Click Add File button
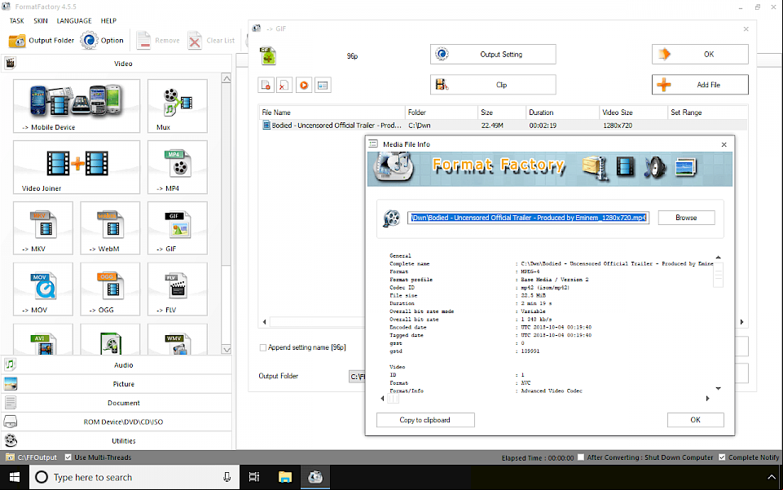 point(700,85)
